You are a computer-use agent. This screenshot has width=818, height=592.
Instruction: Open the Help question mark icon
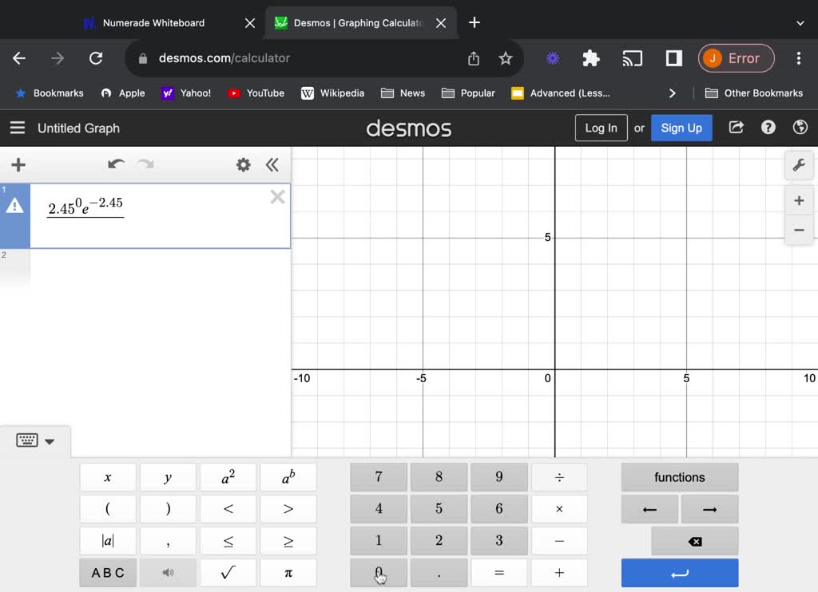click(768, 128)
